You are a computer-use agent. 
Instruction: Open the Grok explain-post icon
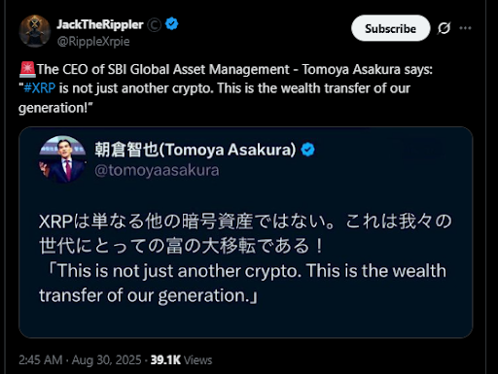pos(444,28)
